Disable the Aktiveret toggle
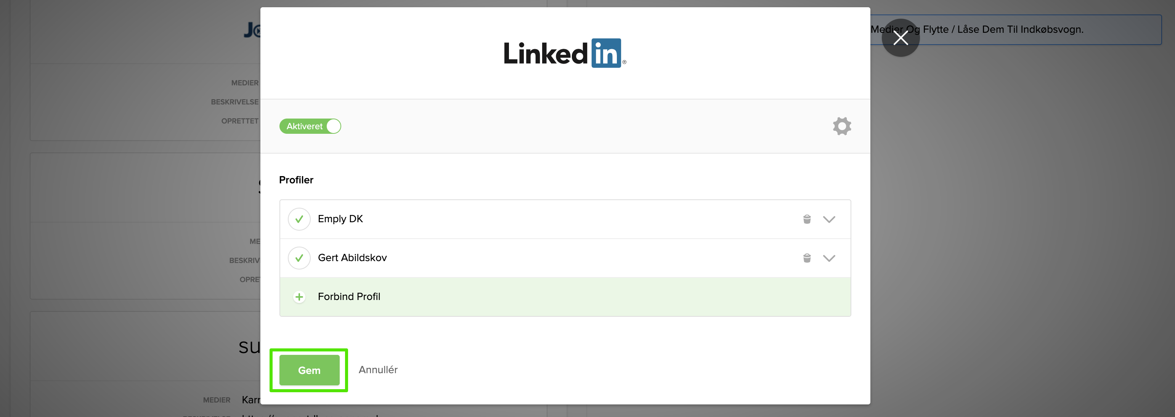This screenshot has height=417, width=1175. (x=310, y=126)
